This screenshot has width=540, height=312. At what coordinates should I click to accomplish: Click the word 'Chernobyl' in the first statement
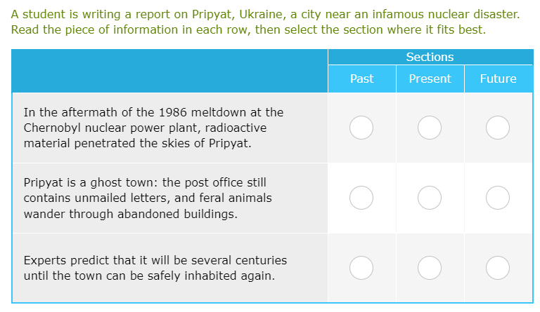tap(51, 128)
